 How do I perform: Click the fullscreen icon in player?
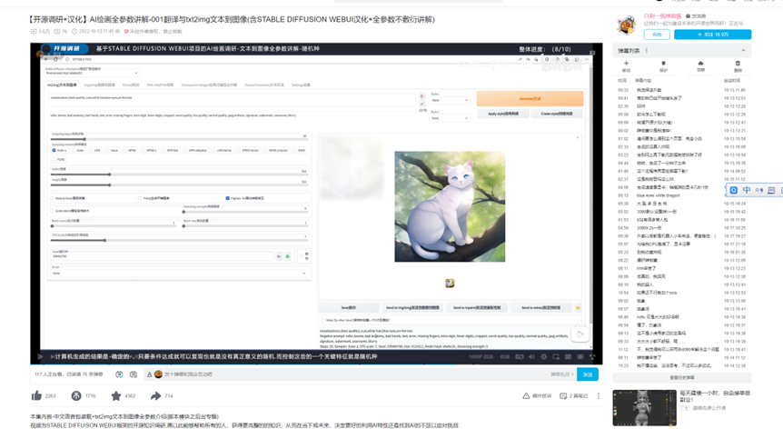pos(592,357)
